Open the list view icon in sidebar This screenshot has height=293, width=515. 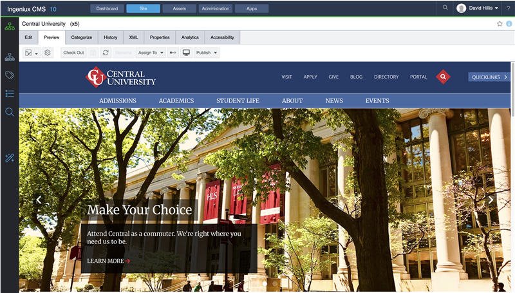click(10, 93)
